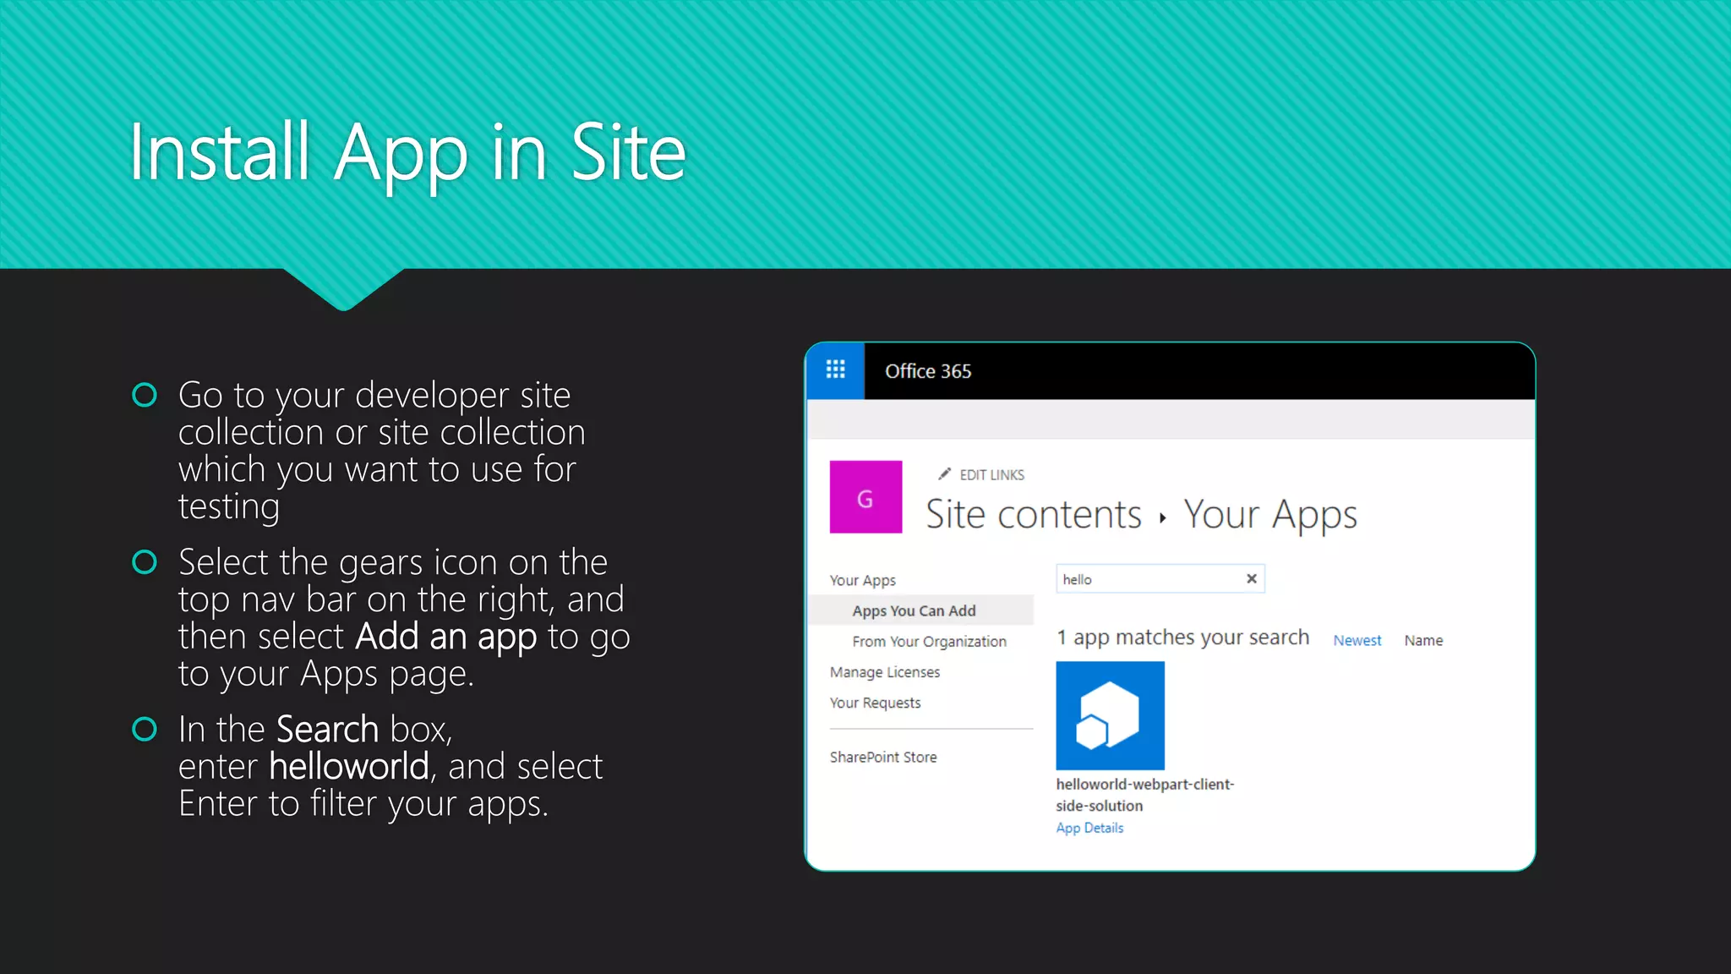The height and width of the screenshot is (974, 1731).
Task: Open From Your Organization section
Action: 929,642
